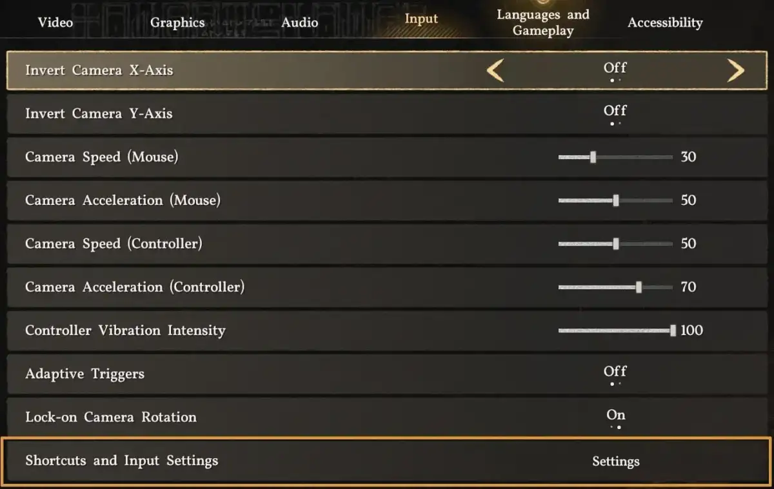The image size is (774, 489).
Task: Switch to the Video tab
Action: 55,22
